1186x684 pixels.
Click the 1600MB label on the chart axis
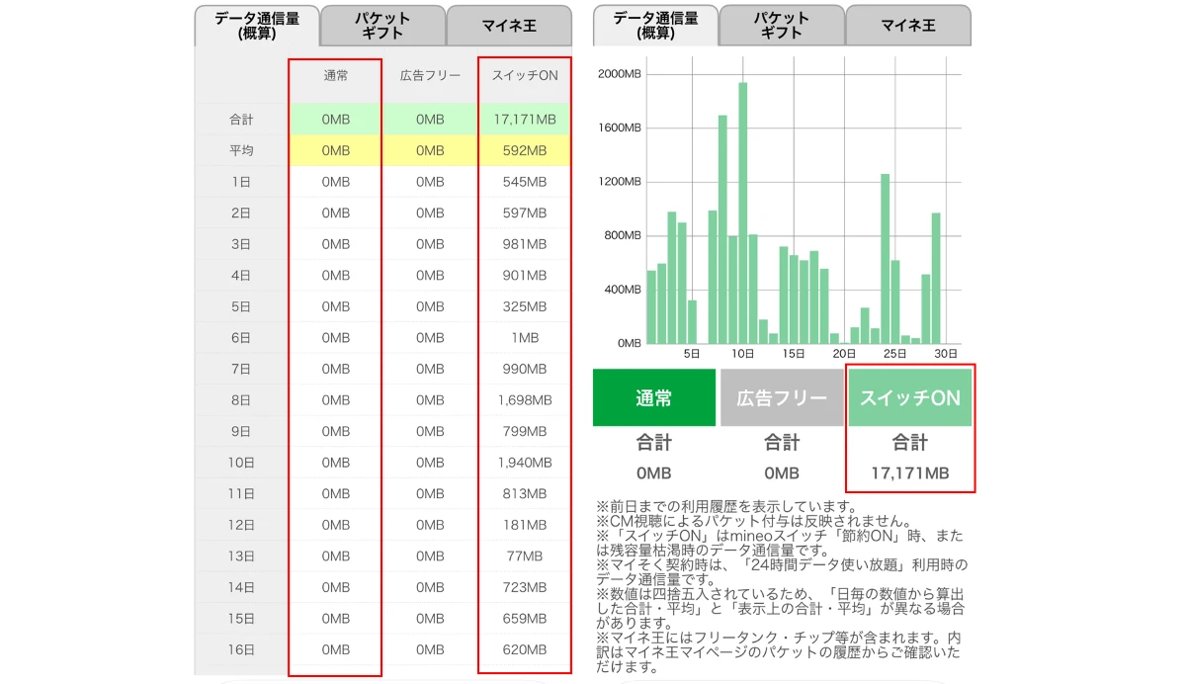tap(620, 128)
